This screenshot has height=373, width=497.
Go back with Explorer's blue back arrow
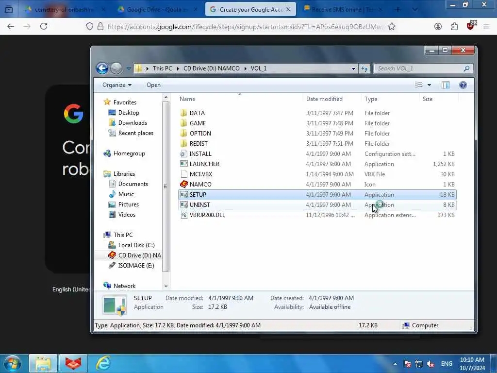[x=102, y=68]
